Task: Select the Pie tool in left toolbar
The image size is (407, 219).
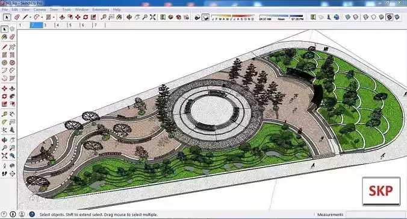Action: [x=12, y=78]
